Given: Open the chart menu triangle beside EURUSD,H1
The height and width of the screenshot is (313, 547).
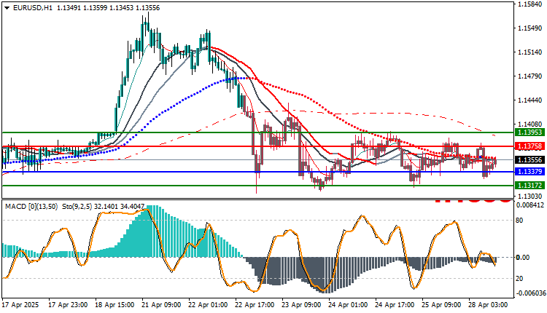Looking at the screenshot, I should pos(7,8).
